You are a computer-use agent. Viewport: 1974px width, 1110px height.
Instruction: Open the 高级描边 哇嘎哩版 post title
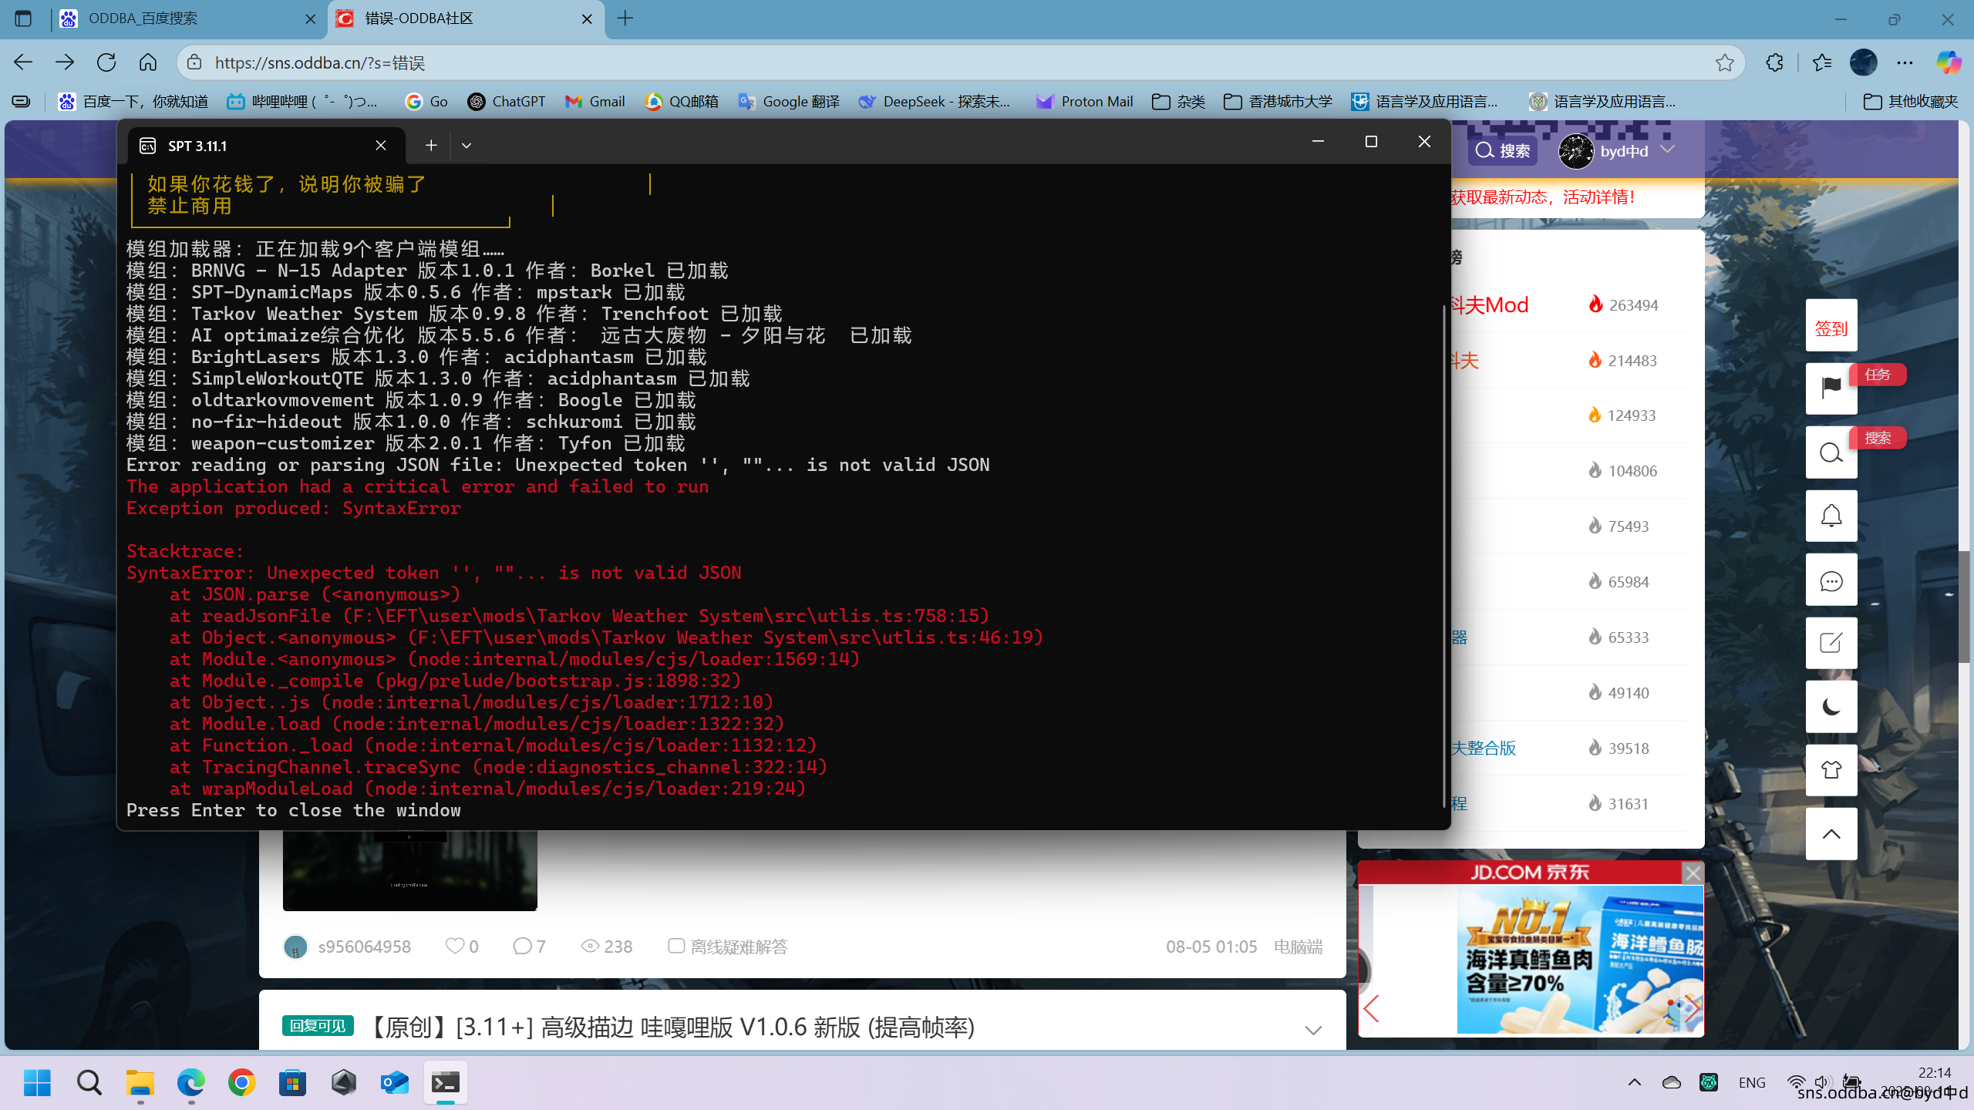coord(670,1027)
